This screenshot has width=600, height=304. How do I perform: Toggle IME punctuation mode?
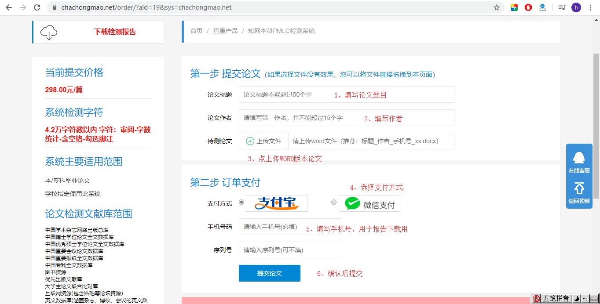(585, 299)
